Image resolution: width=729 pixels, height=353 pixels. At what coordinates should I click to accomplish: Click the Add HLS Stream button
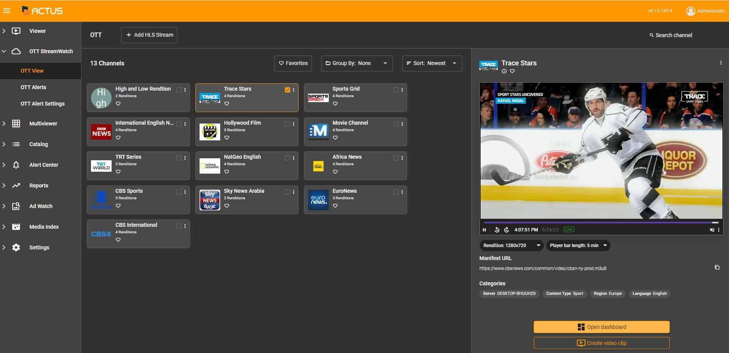pyautogui.click(x=149, y=35)
